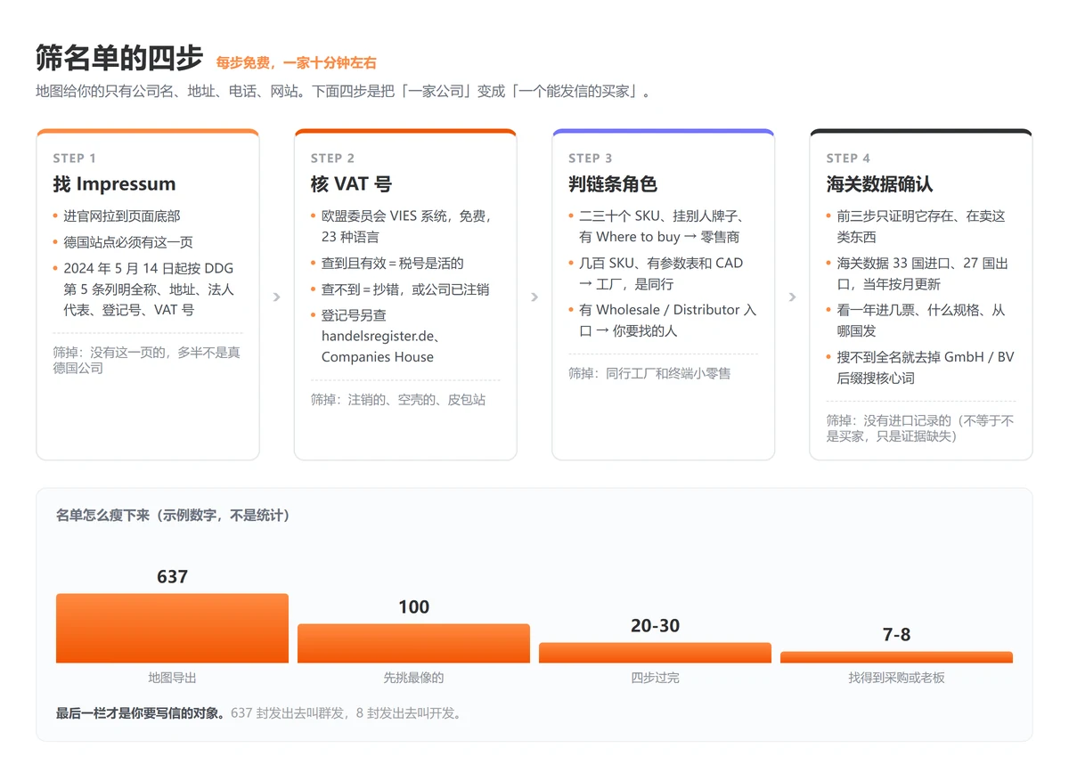Select the card title 判链条角色
The image size is (1069, 773).
(613, 184)
